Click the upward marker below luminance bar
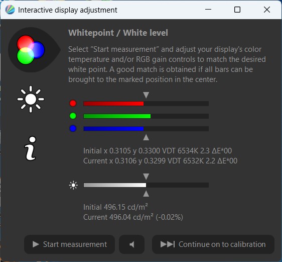 pyautogui.click(x=146, y=194)
